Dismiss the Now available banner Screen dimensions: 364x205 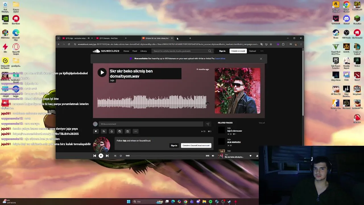(x=261, y=59)
